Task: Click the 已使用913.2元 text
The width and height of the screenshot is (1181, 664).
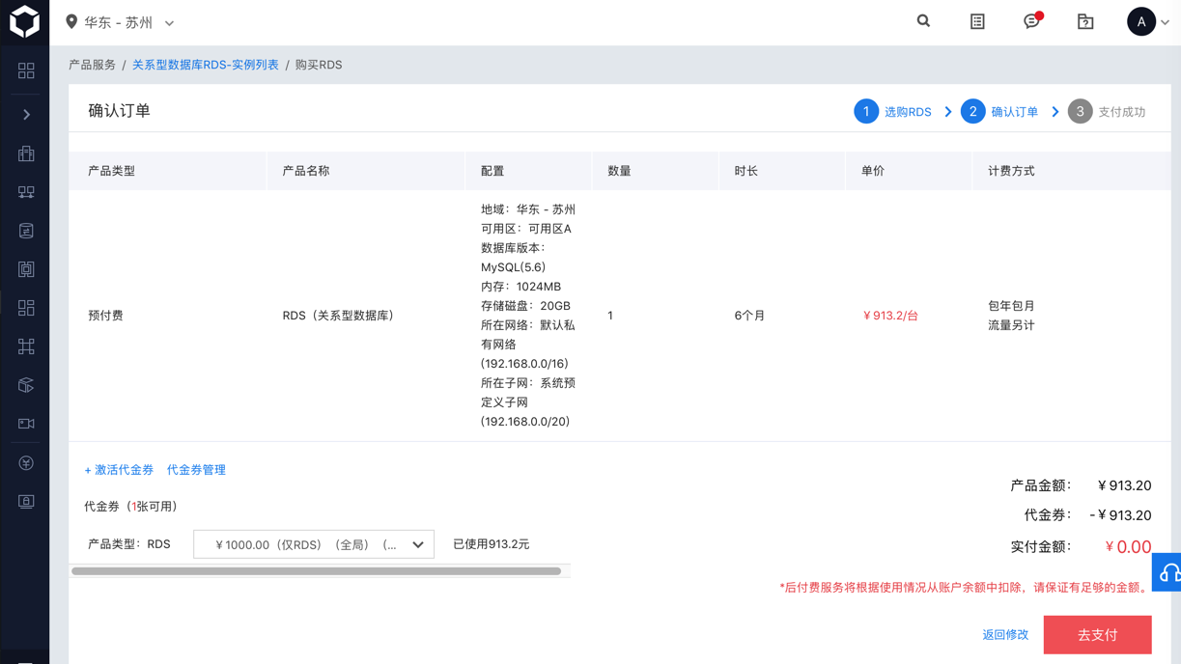Action: tap(492, 544)
